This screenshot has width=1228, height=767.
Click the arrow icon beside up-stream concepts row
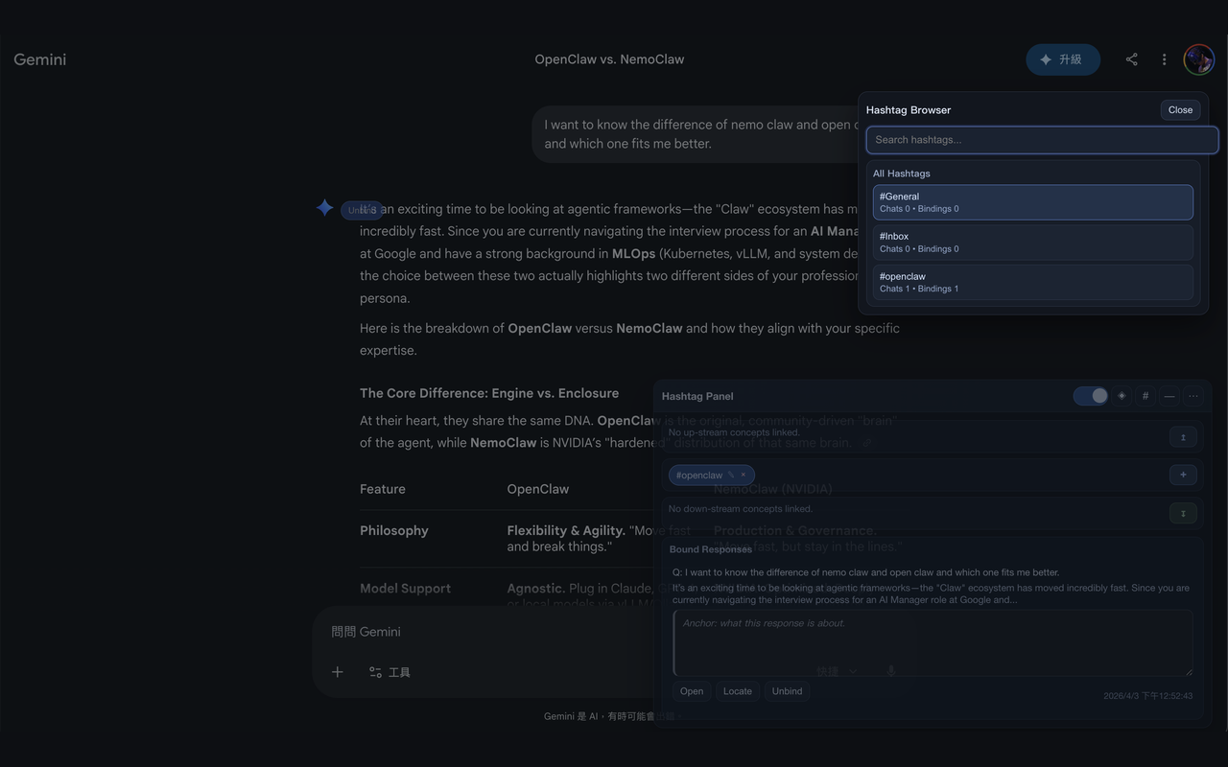1183,435
